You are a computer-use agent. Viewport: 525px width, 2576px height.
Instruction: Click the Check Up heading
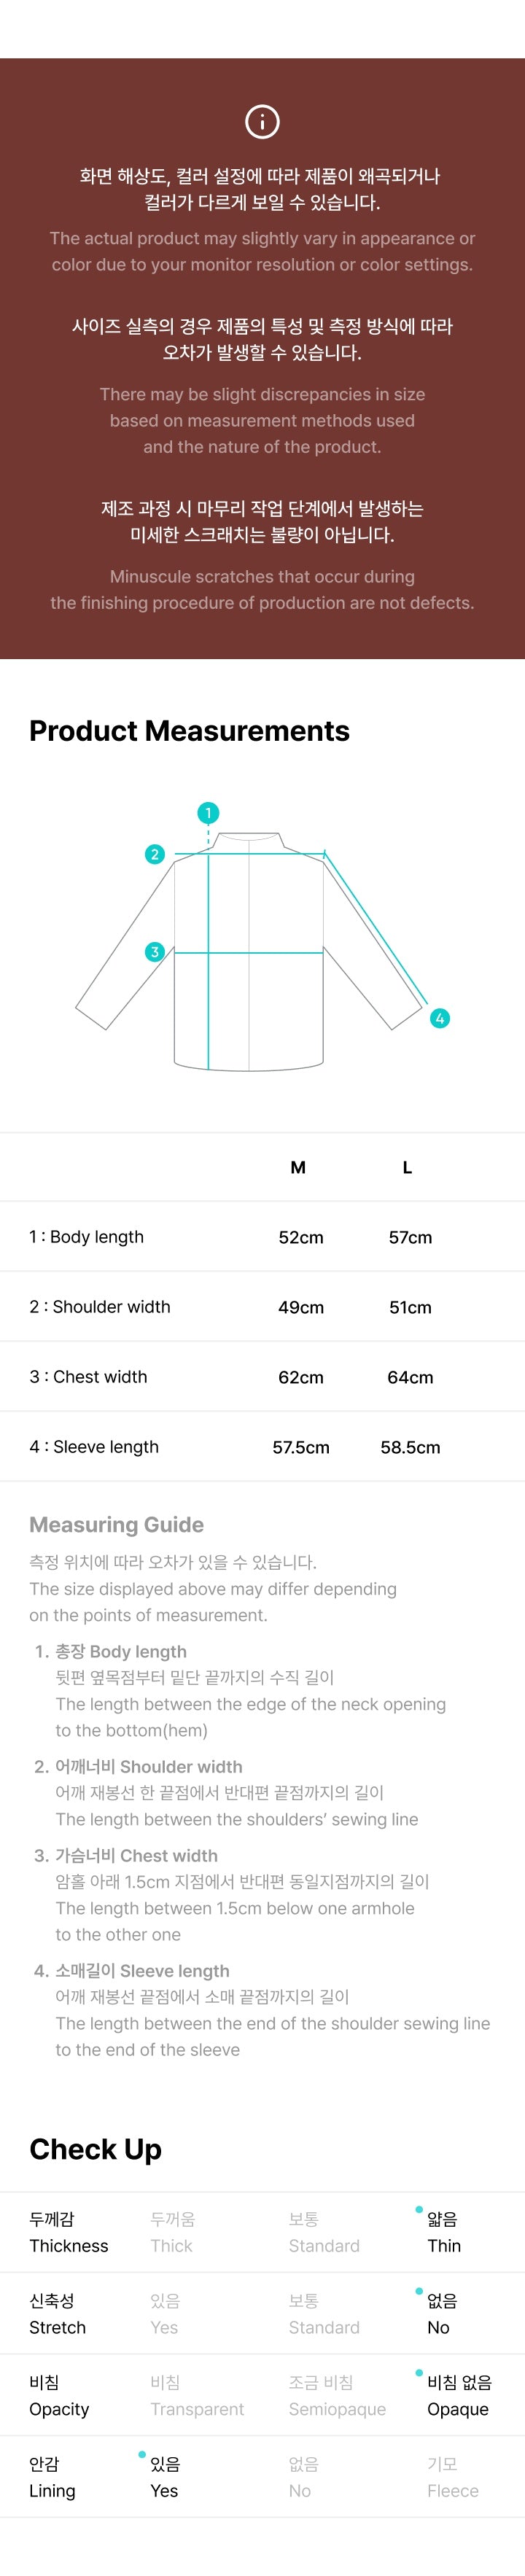95,2149
